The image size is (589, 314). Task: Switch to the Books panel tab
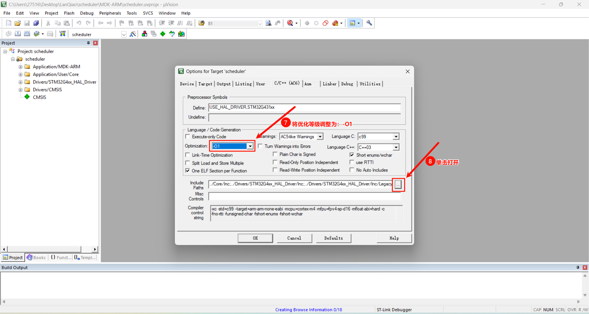[x=37, y=258]
